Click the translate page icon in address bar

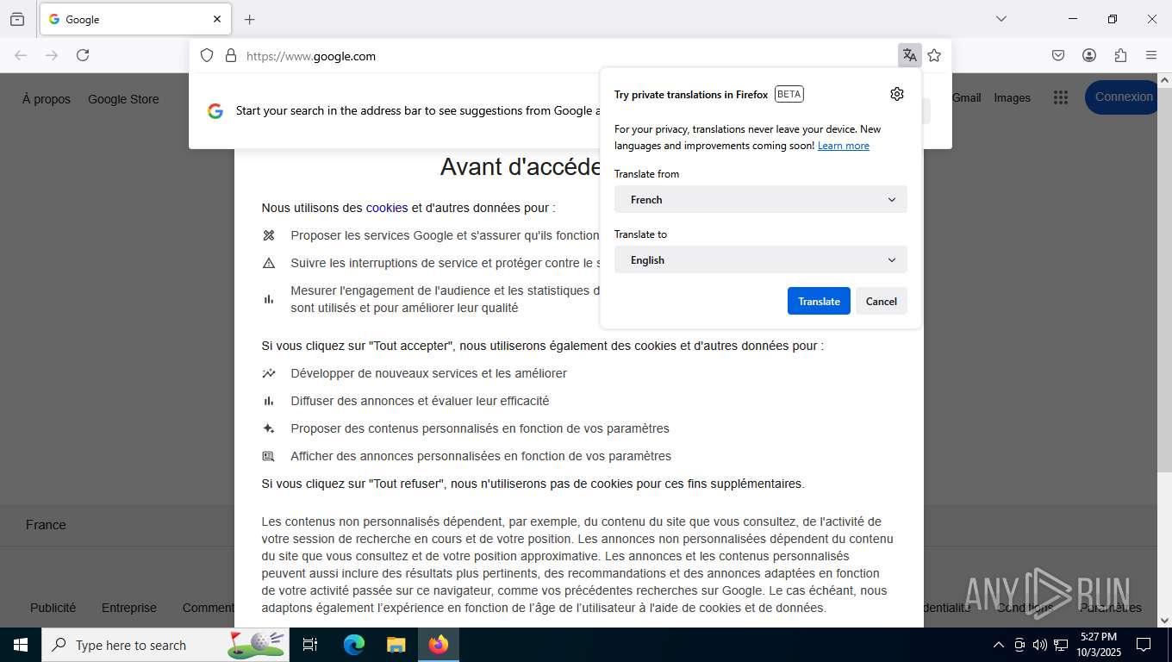tap(909, 55)
